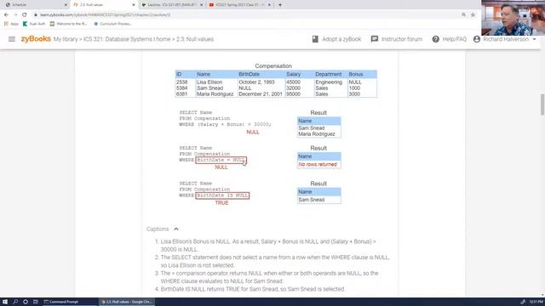Screen dimensions: 545x306
Task: Click the Salary column header
Action: point(293,74)
